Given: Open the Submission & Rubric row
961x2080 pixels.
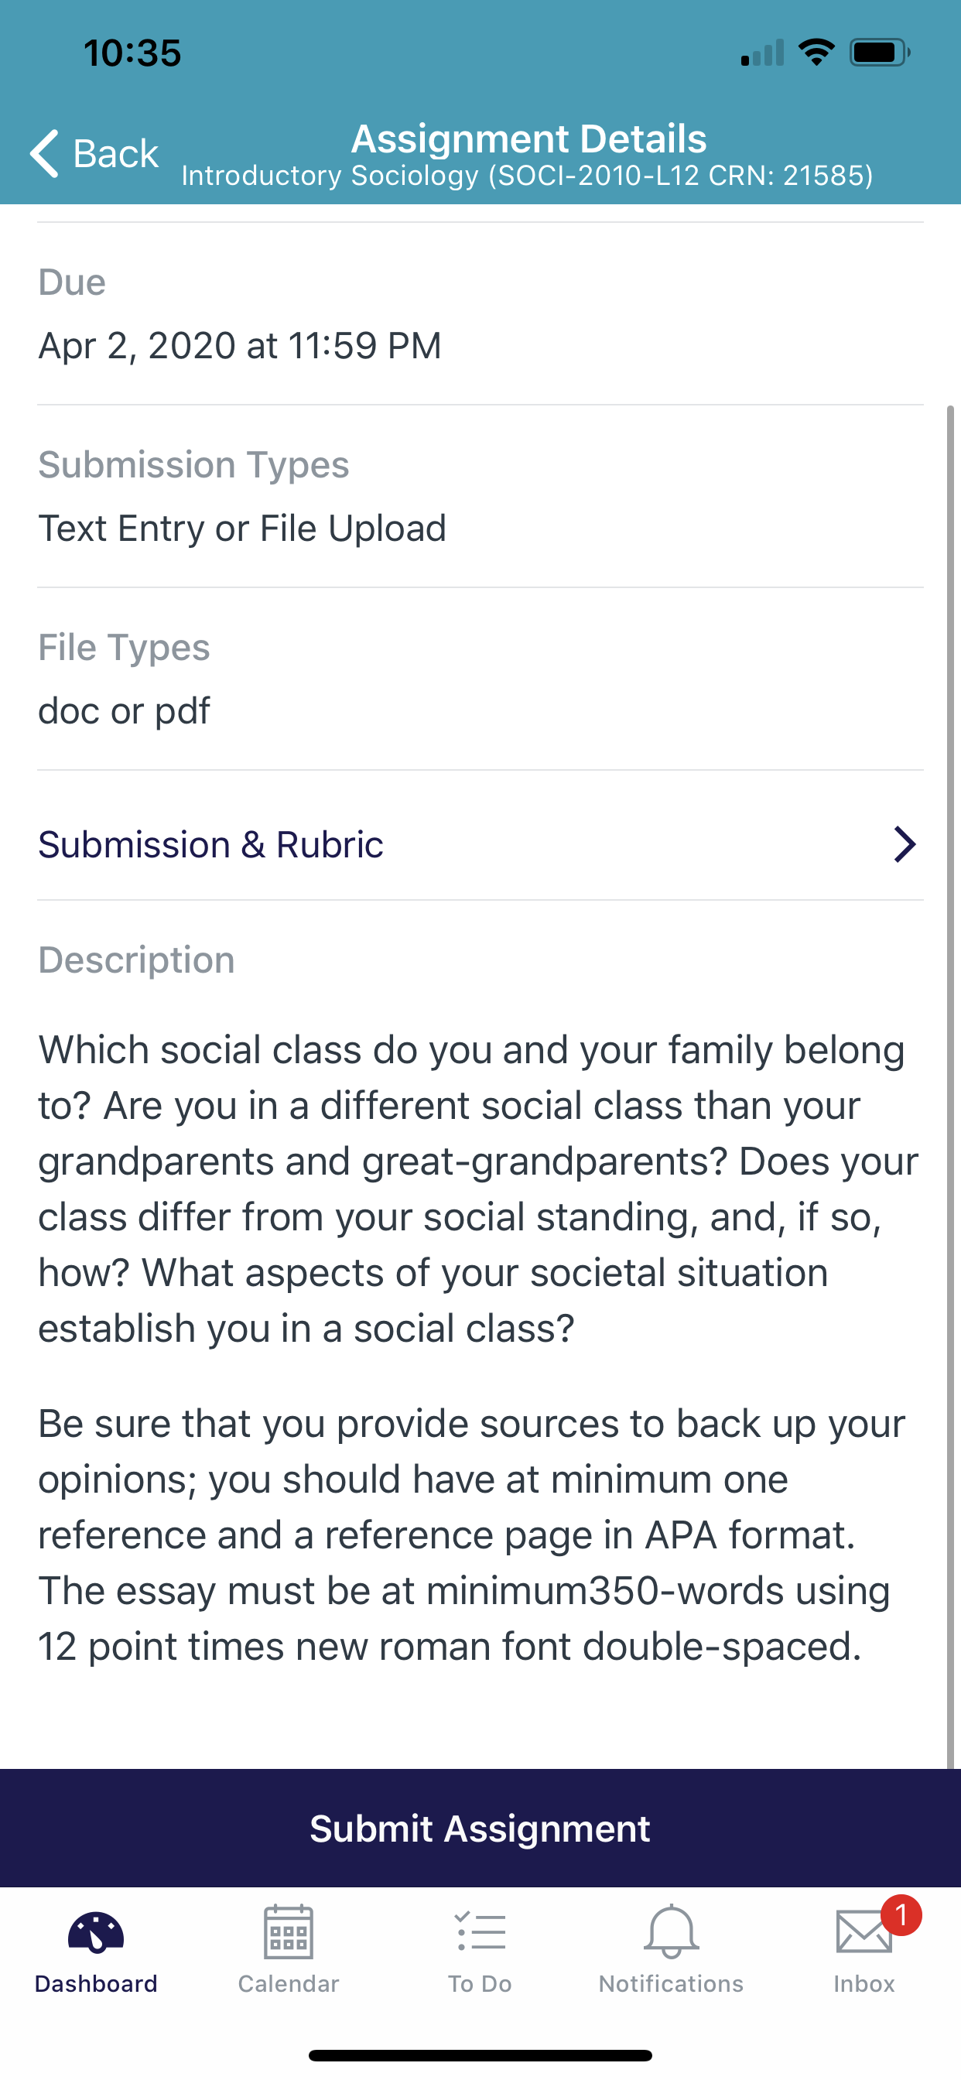Looking at the screenshot, I should [x=480, y=844].
